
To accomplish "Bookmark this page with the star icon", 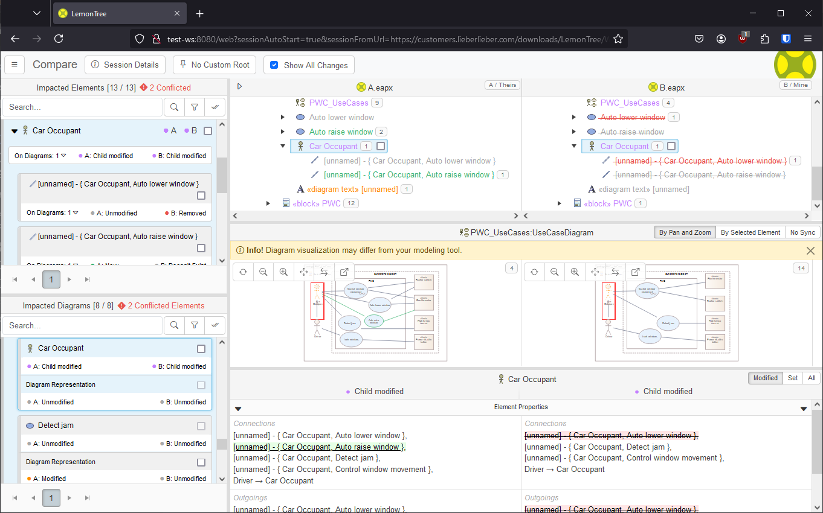I will 618,39.
